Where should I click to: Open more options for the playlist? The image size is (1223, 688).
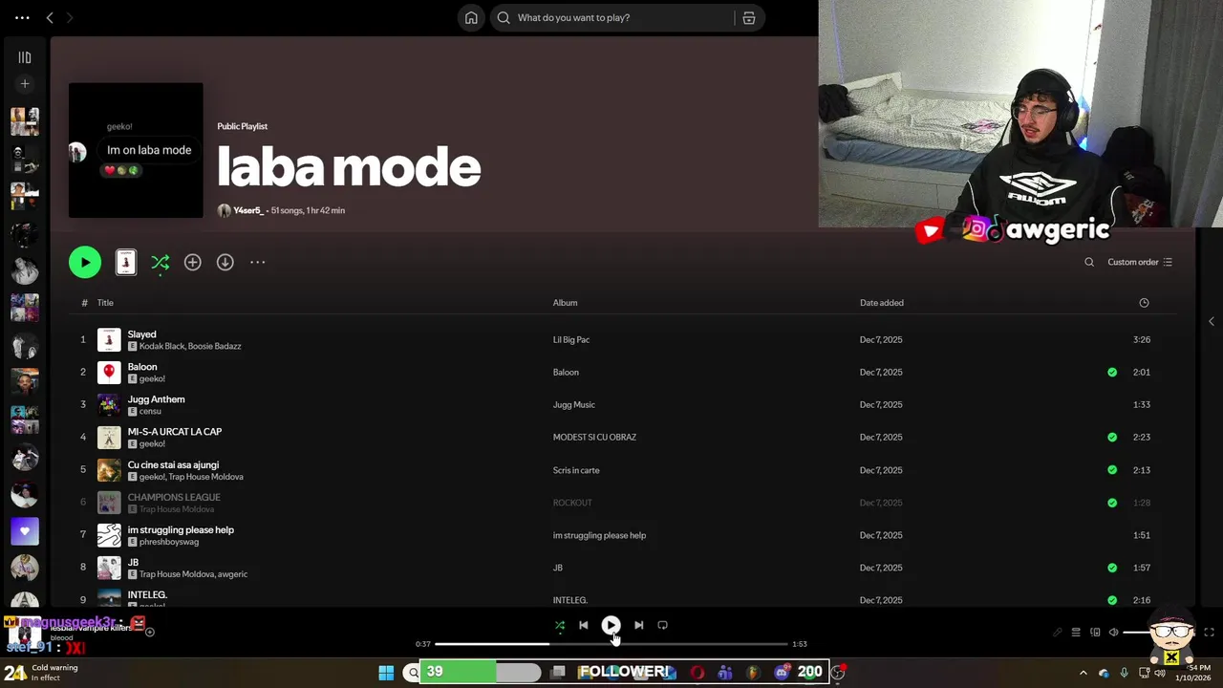258,262
